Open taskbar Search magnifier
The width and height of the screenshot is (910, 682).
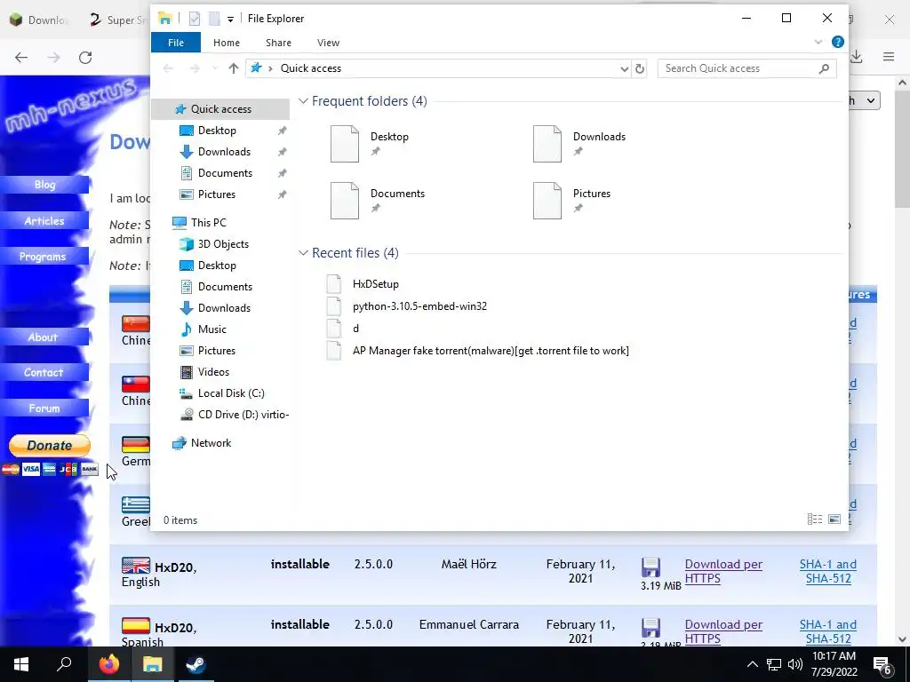64,664
